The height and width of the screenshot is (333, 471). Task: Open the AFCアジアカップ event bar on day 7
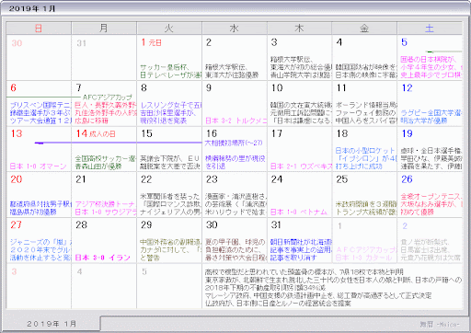[107, 98]
